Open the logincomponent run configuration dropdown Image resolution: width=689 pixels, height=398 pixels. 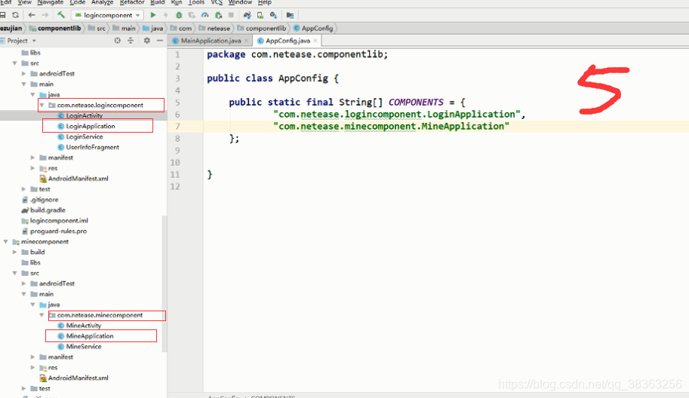coord(107,15)
